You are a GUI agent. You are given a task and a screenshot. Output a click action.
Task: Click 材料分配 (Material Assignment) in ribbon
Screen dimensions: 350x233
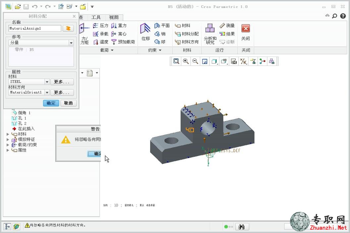click(x=187, y=34)
